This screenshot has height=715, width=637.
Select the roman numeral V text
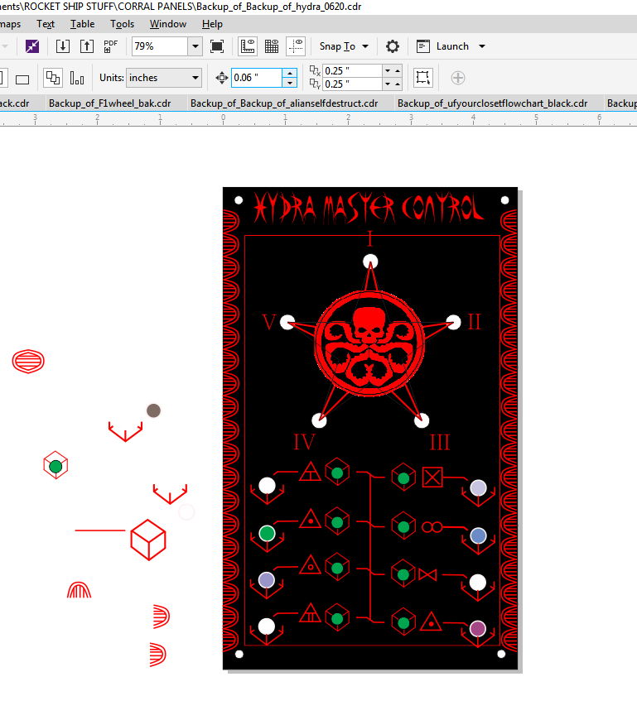(x=269, y=322)
